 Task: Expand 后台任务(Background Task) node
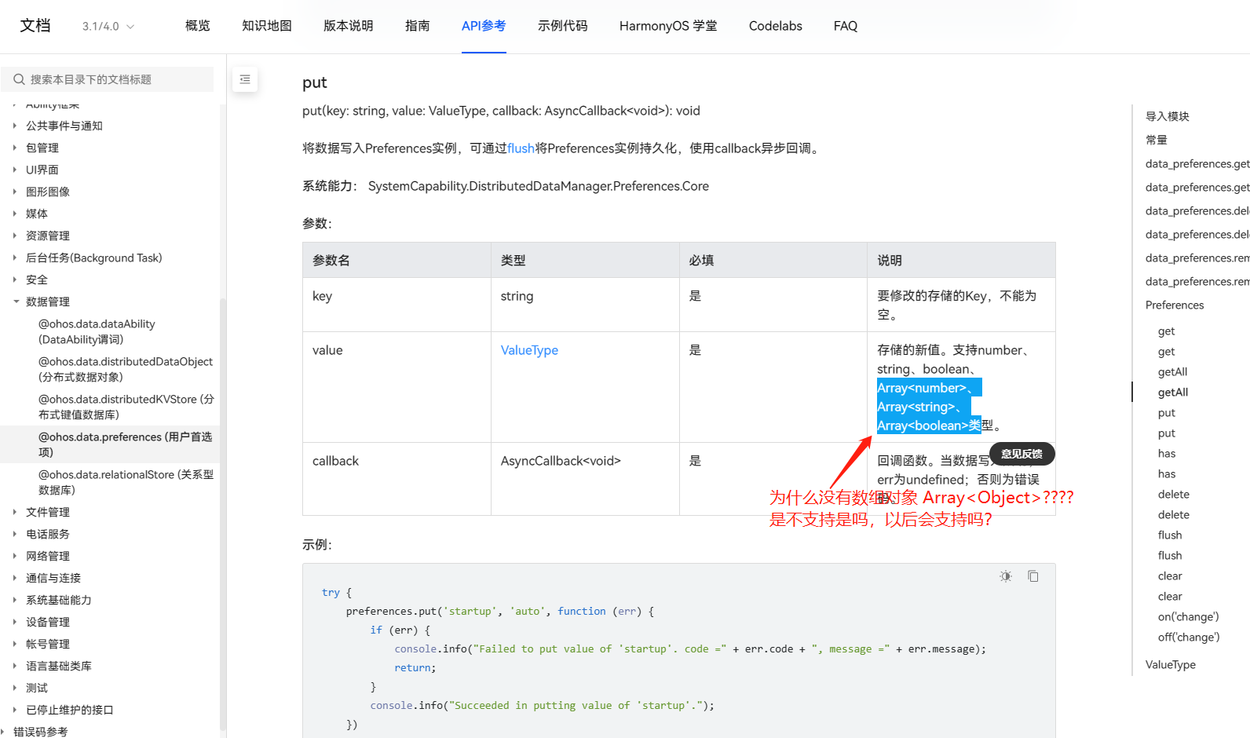[x=15, y=258]
